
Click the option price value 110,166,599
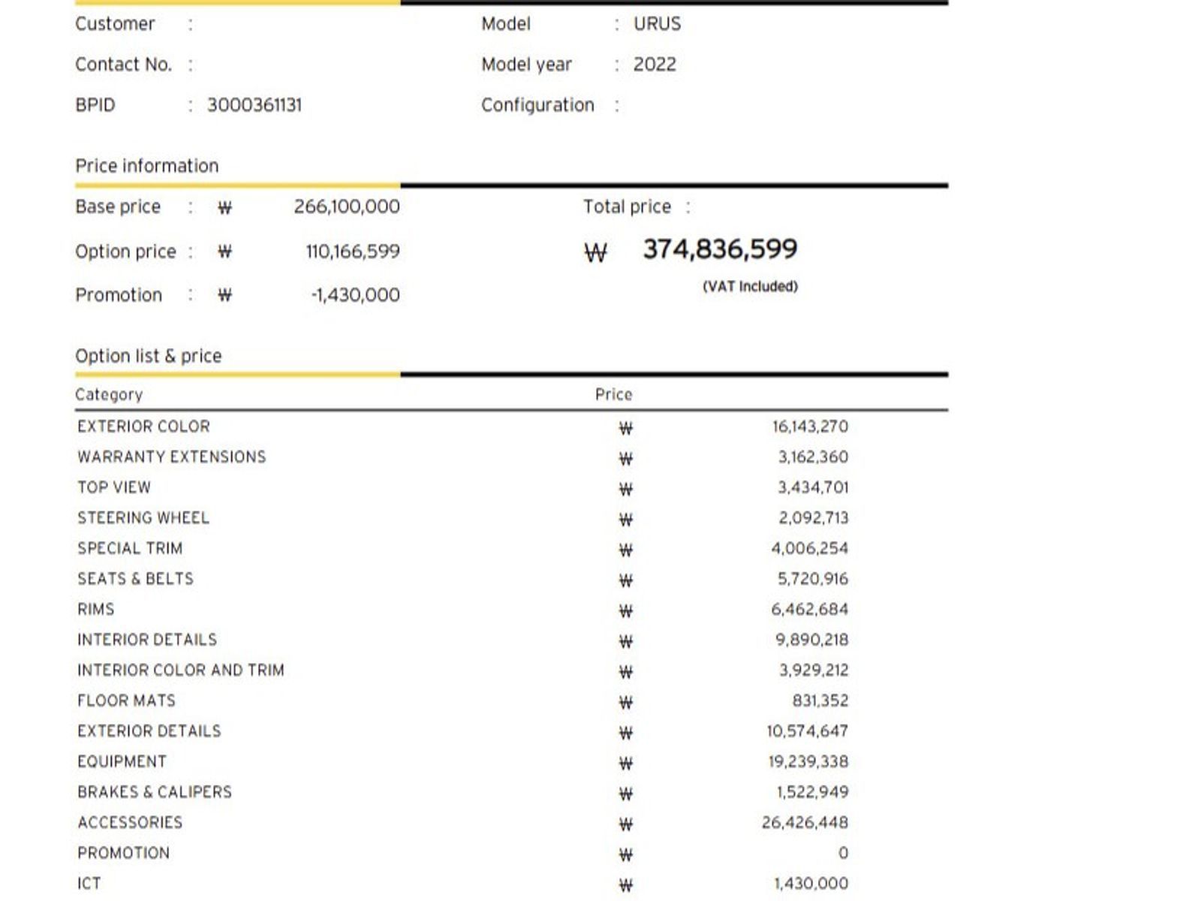pyautogui.click(x=352, y=252)
